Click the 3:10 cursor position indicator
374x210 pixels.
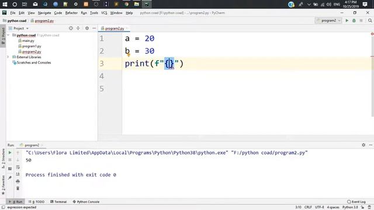click(298, 207)
